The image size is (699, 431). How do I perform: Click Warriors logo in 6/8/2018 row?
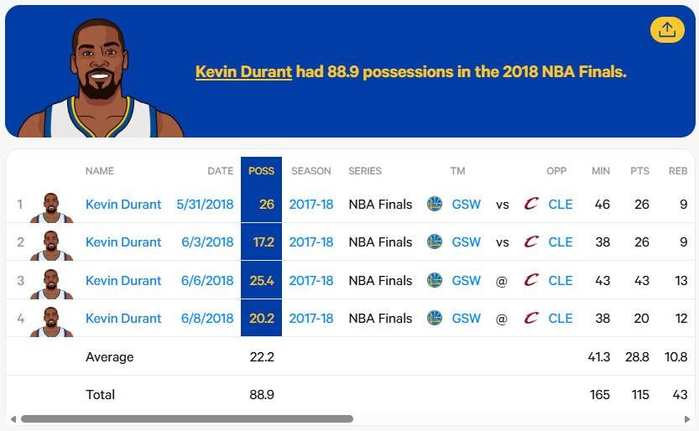coord(435,318)
